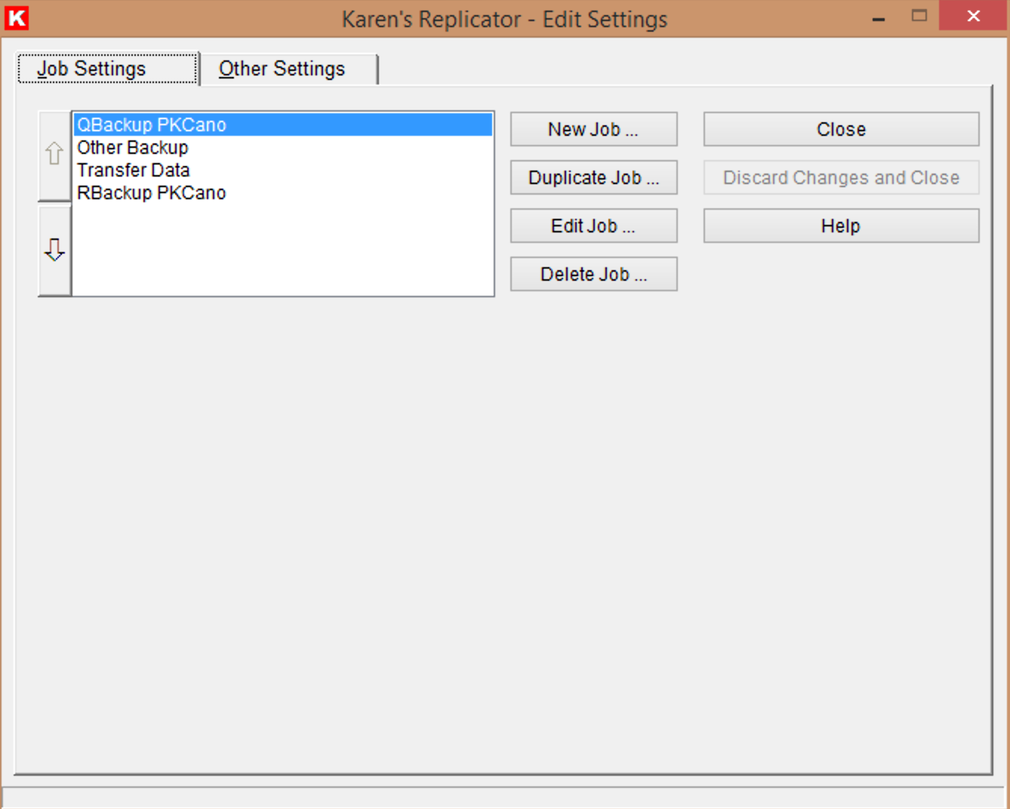The image size is (1010, 809).
Task: Move selected job down with arrow
Action: (54, 250)
